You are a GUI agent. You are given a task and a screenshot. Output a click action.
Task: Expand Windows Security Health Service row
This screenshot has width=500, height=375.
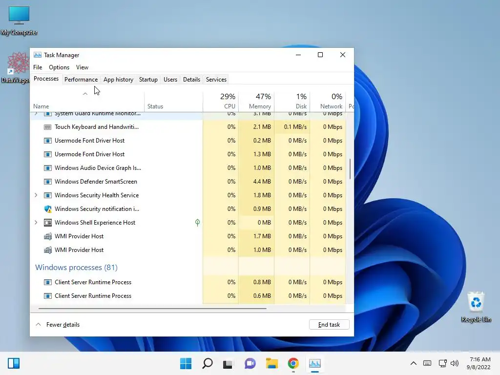click(36, 195)
